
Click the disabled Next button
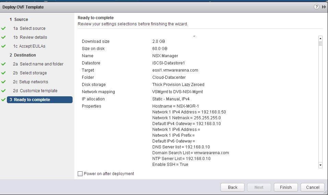coord(259,187)
